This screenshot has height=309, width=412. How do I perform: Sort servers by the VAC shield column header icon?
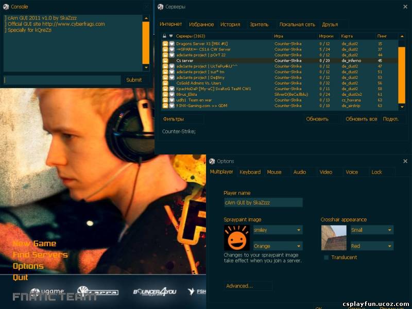coord(171,36)
